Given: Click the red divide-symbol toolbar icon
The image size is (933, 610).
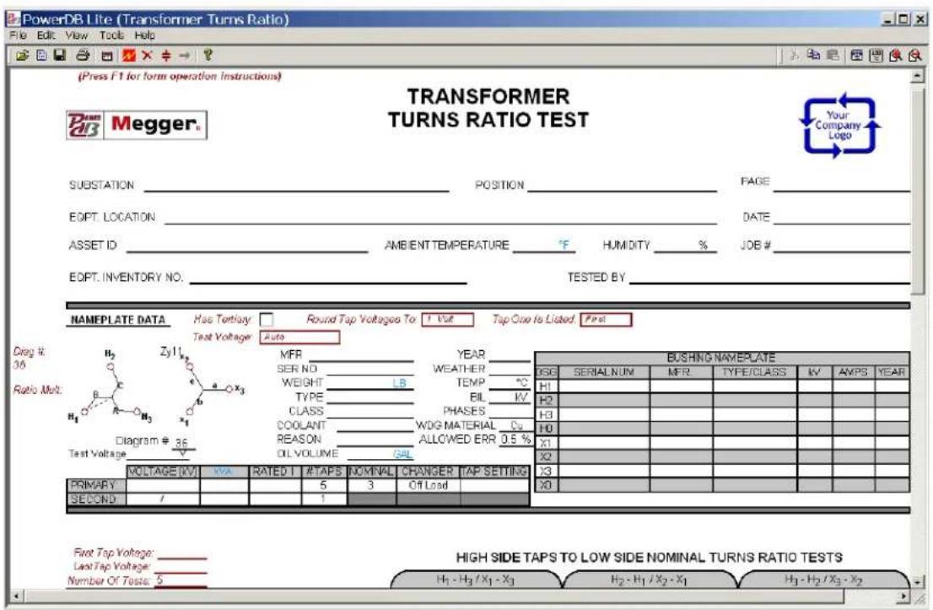Looking at the screenshot, I should (166, 56).
